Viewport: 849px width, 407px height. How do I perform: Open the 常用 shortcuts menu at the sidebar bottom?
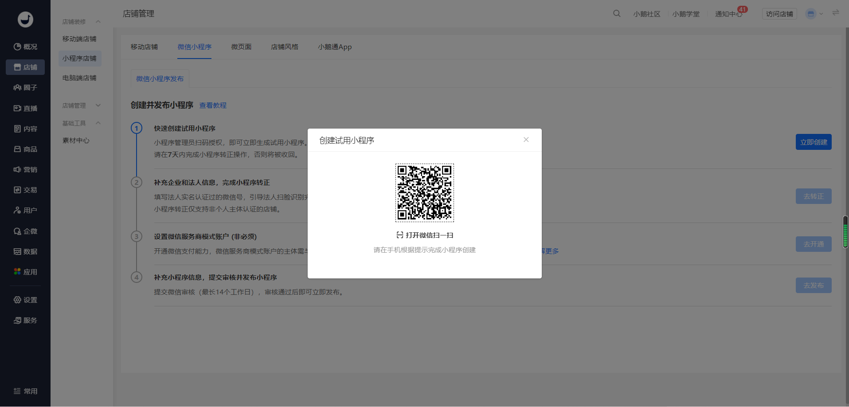pyautogui.click(x=25, y=391)
